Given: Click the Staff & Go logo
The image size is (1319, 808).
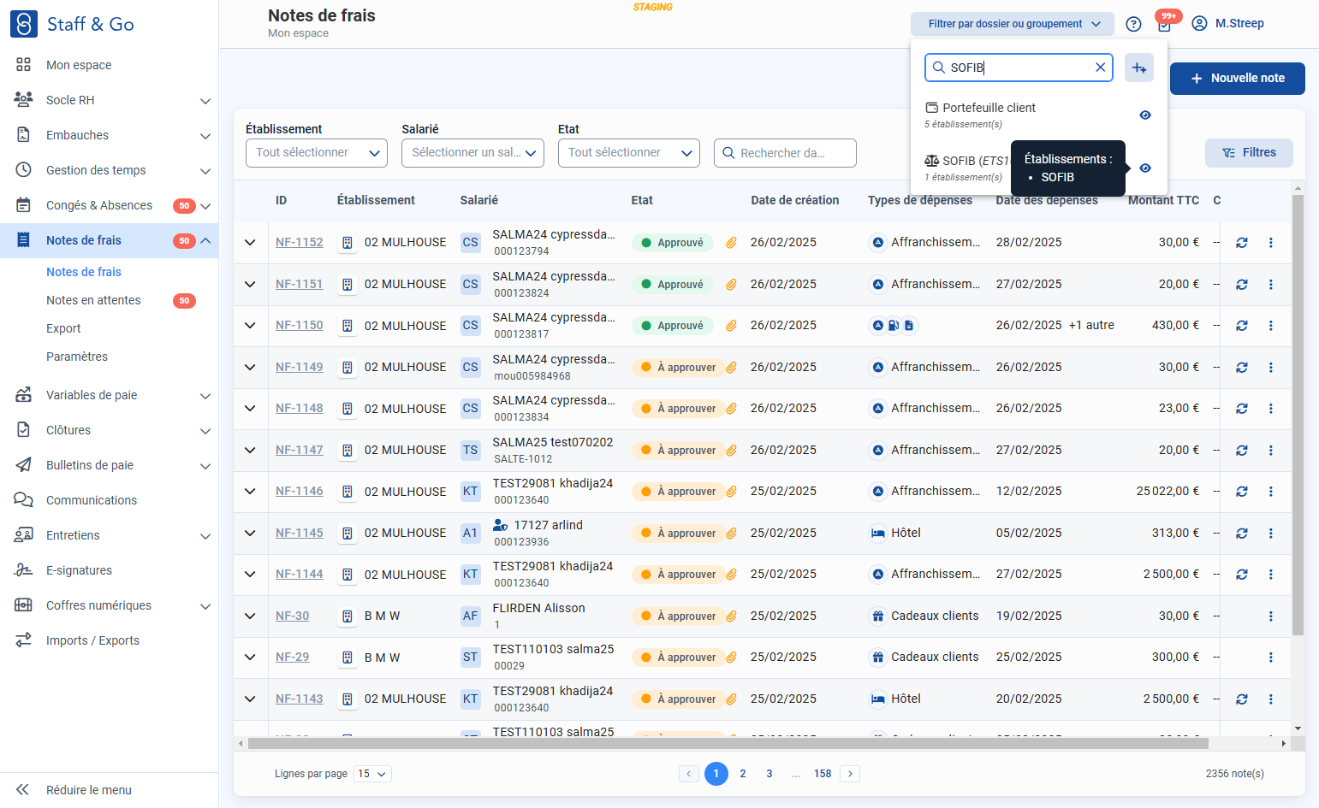Looking at the screenshot, I should (x=72, y=24).
